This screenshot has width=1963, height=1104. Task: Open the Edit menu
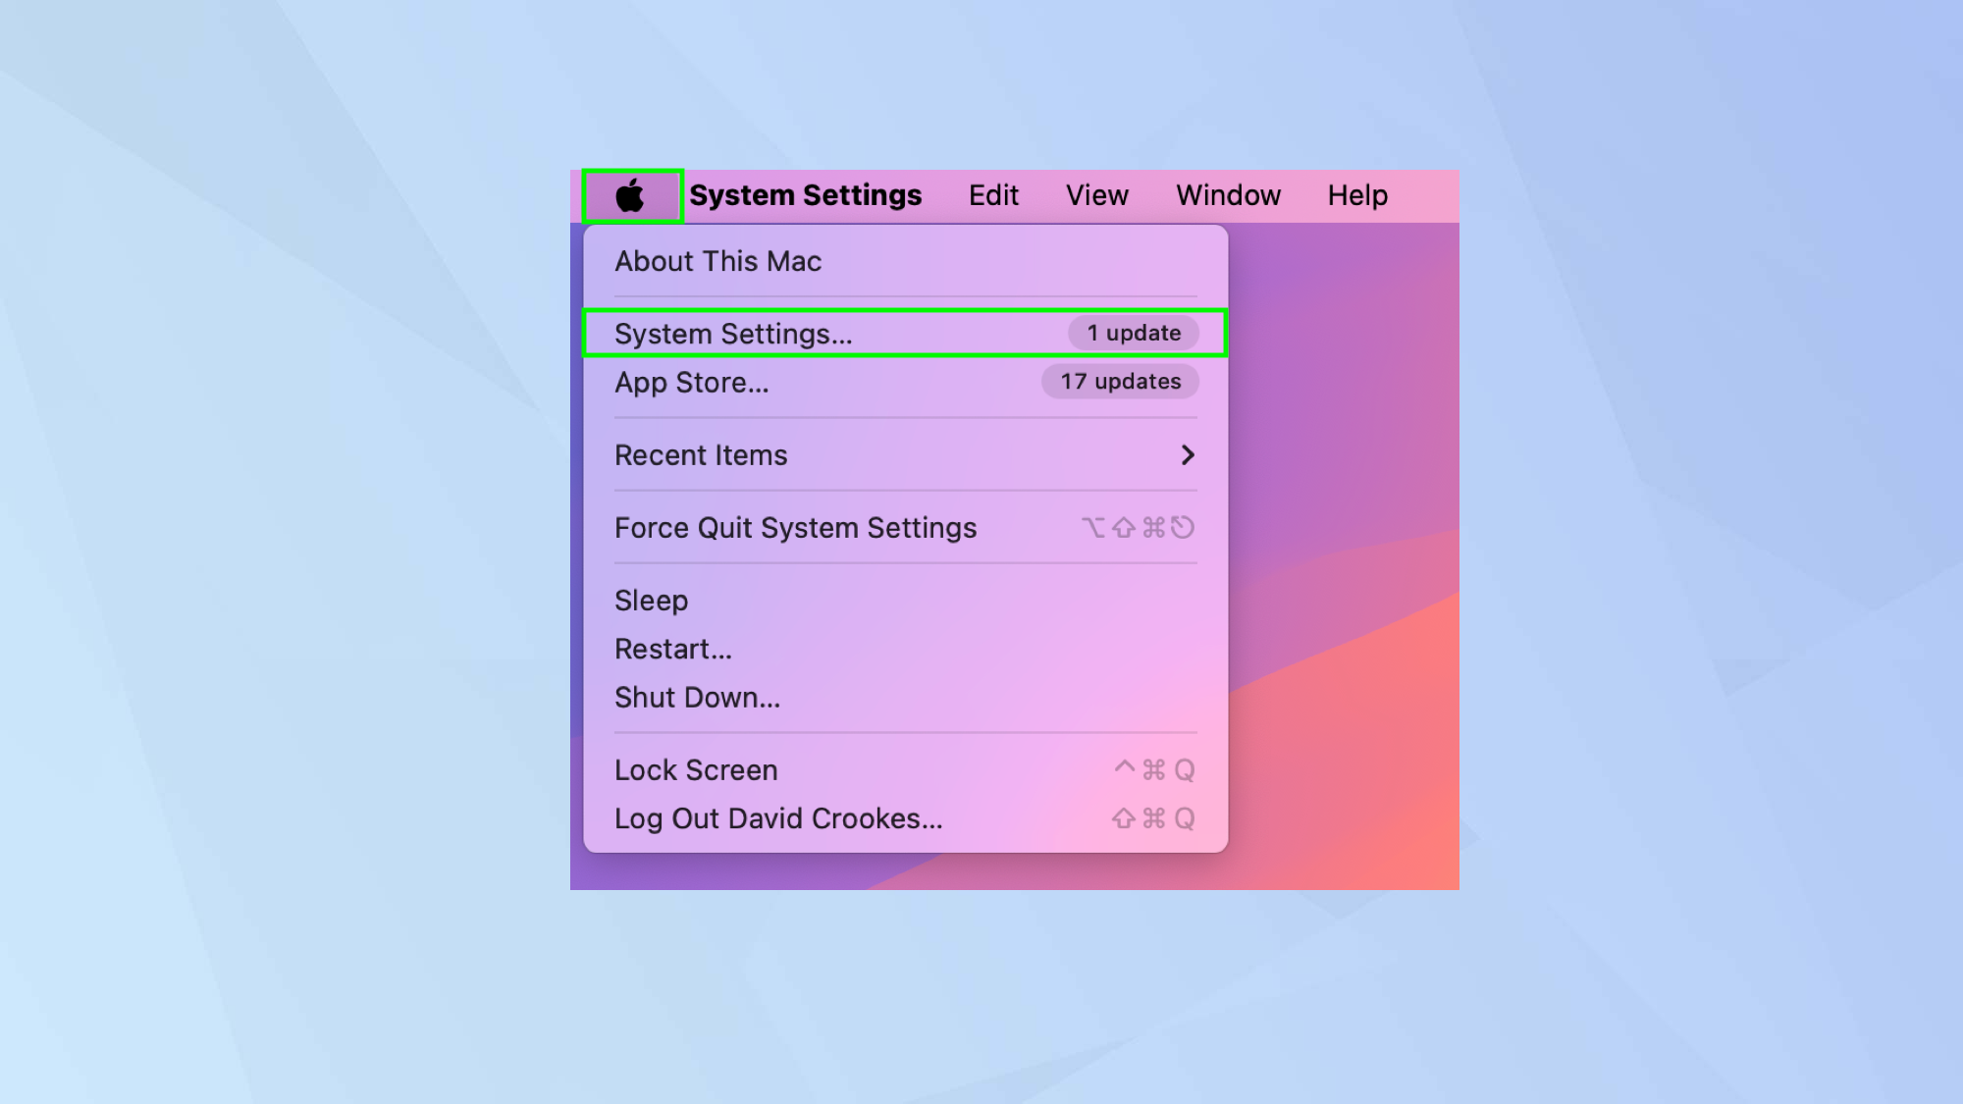[x=993, y=195]
